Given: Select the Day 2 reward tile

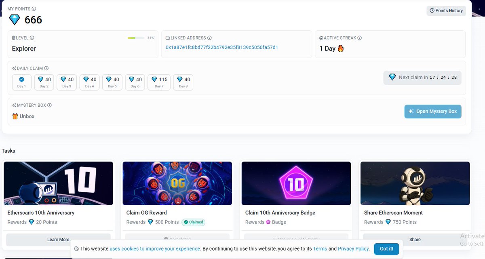Looking at the screenshot, I should tap(44, 82).
